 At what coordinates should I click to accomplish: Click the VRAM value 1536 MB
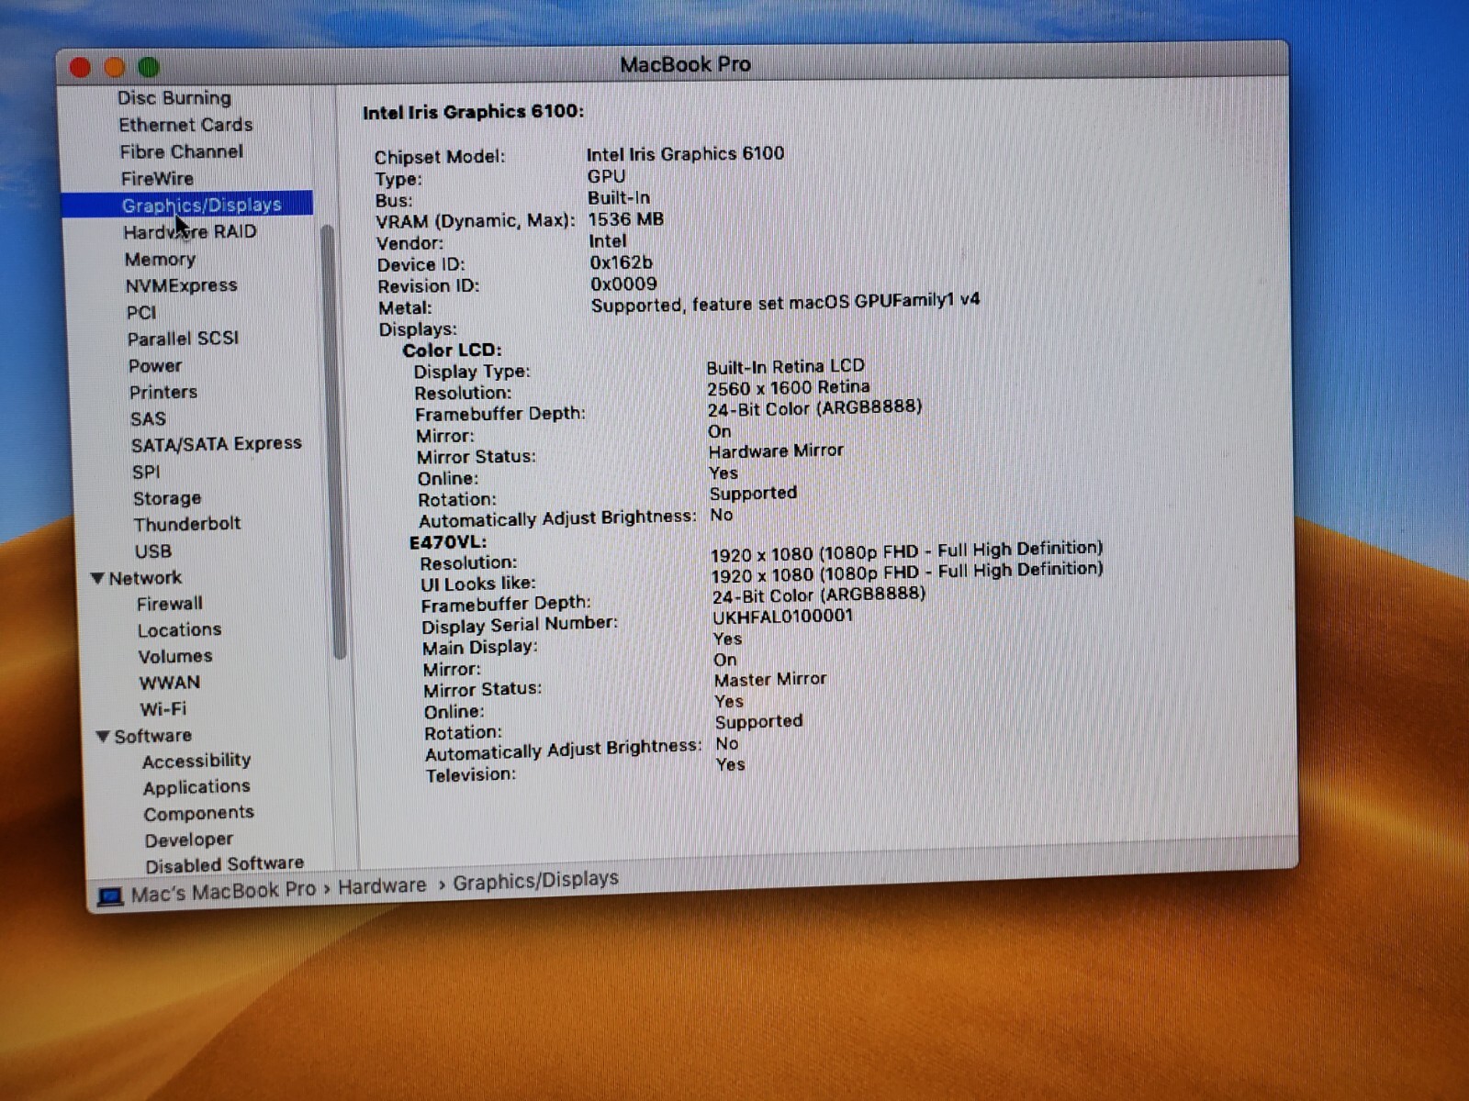626,219
